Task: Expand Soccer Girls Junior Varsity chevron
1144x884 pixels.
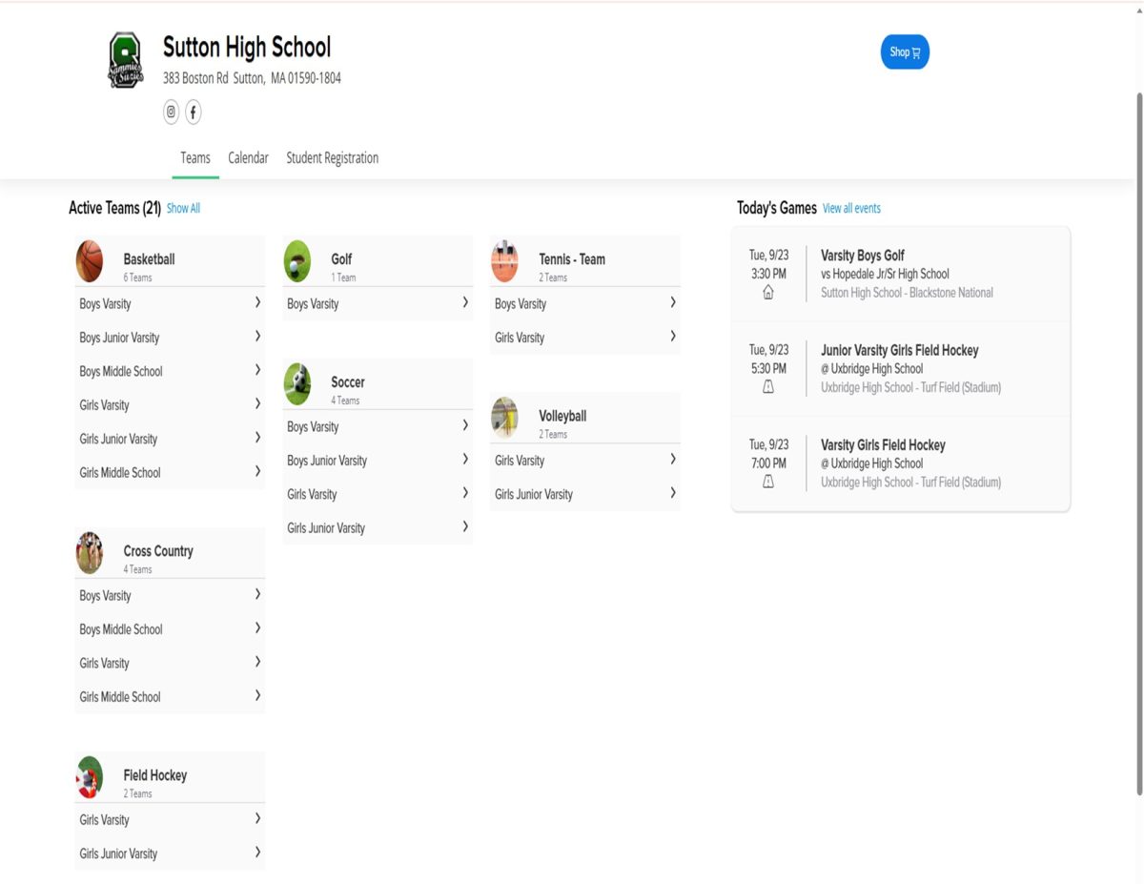Action: (x=465, y=526)
